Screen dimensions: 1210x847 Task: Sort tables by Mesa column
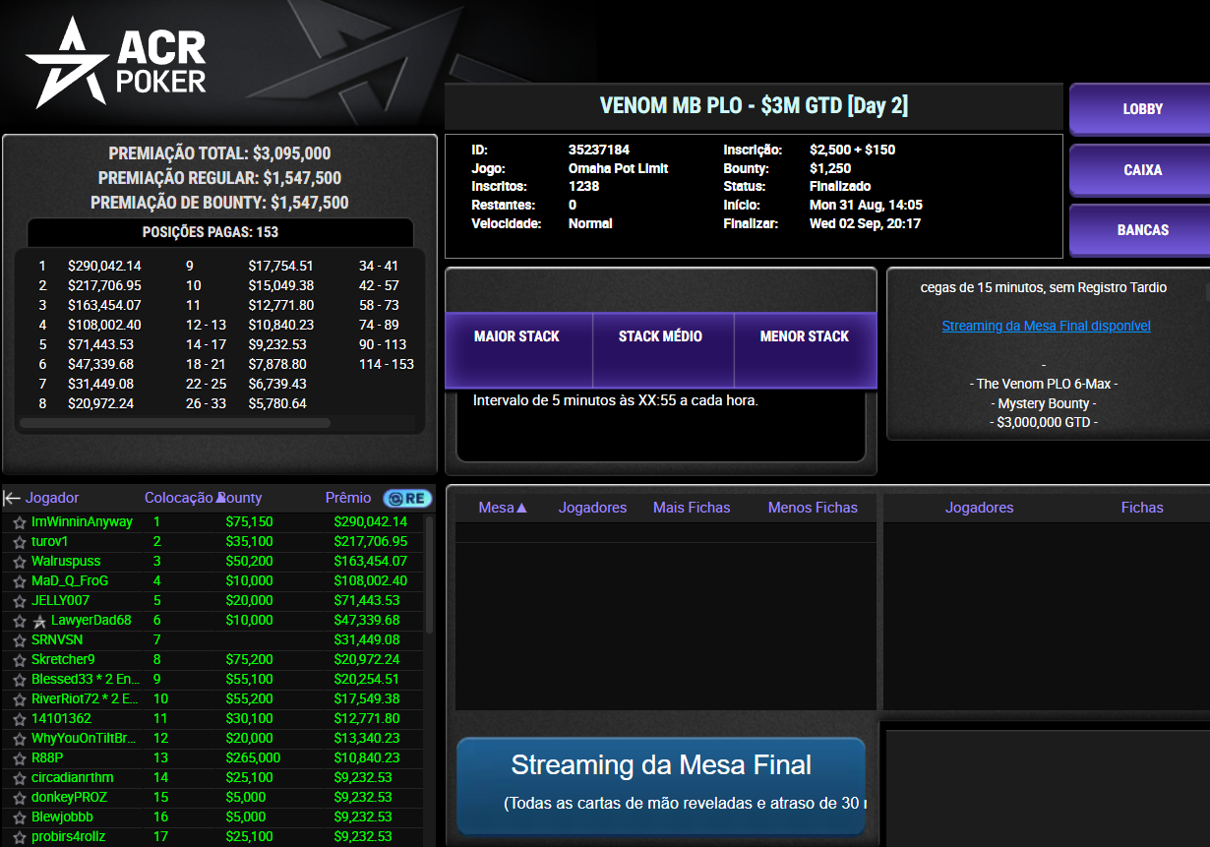[503, 508]
